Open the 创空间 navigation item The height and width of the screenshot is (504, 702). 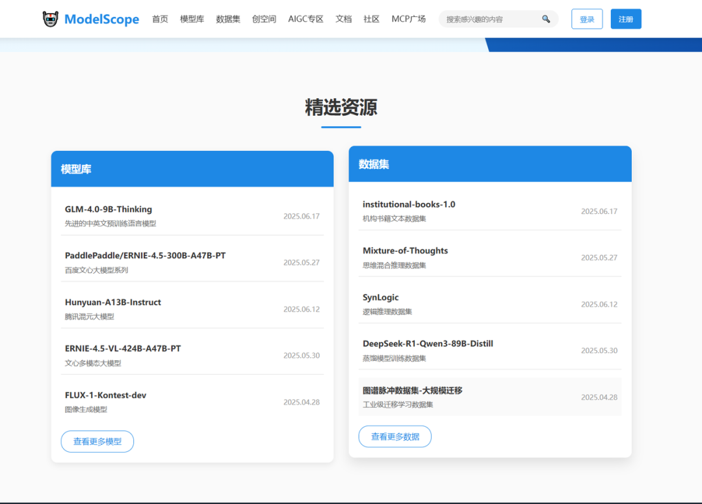click(264, 19)
